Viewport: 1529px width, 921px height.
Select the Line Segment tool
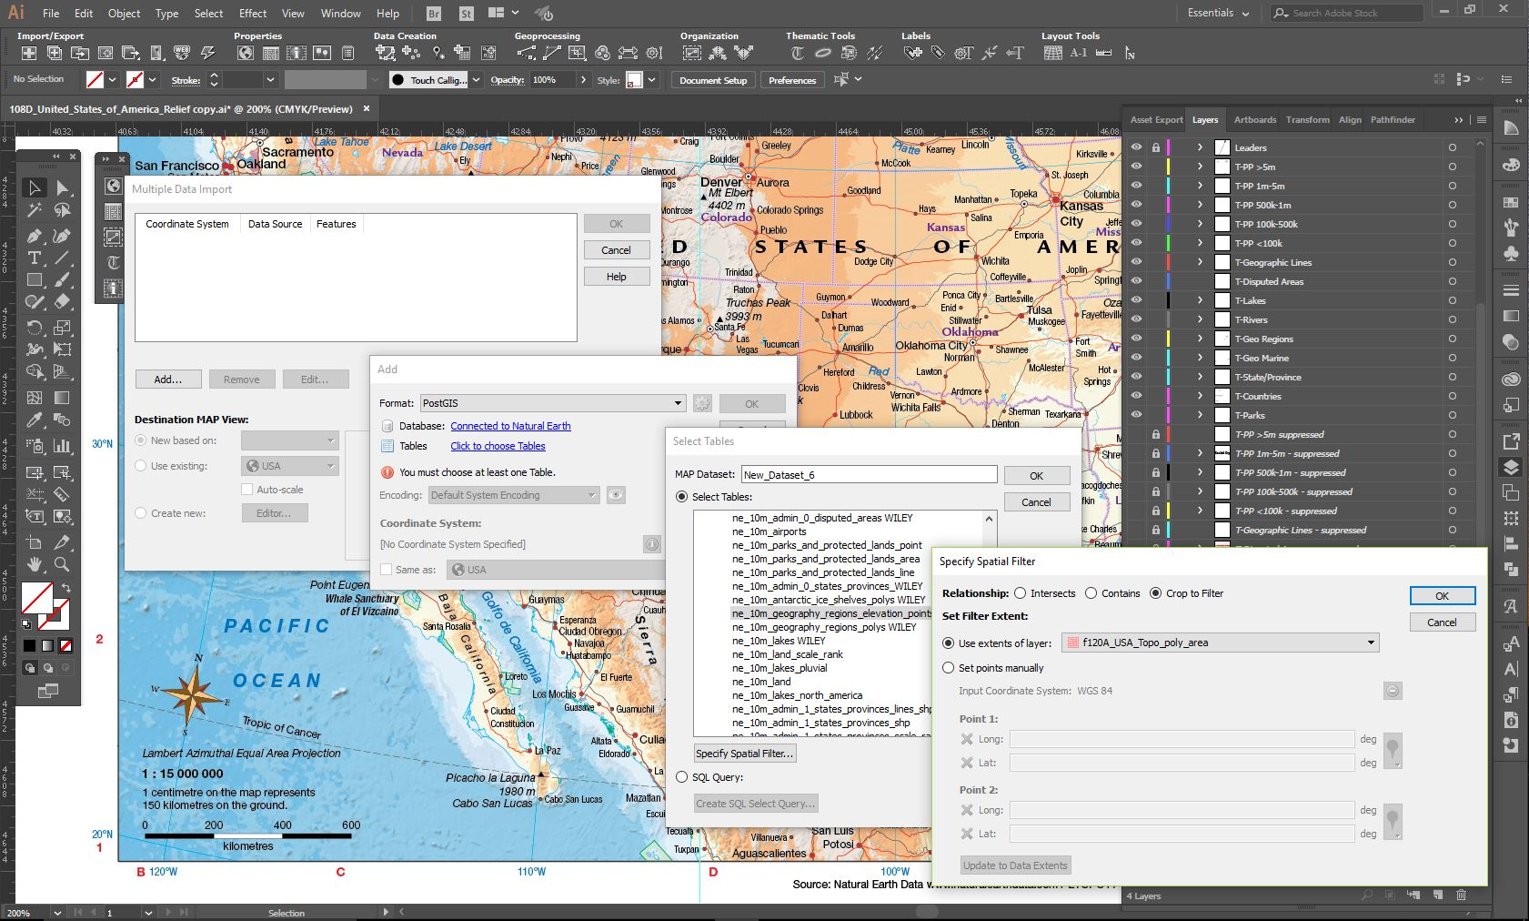coord(62,258)
